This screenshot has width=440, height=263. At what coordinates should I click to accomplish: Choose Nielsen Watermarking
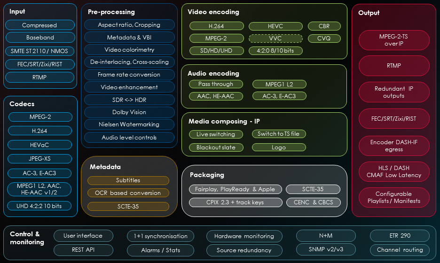click(x=129, y=124)
